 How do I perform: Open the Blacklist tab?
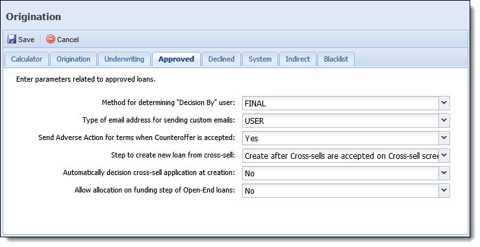coord(336,59)
